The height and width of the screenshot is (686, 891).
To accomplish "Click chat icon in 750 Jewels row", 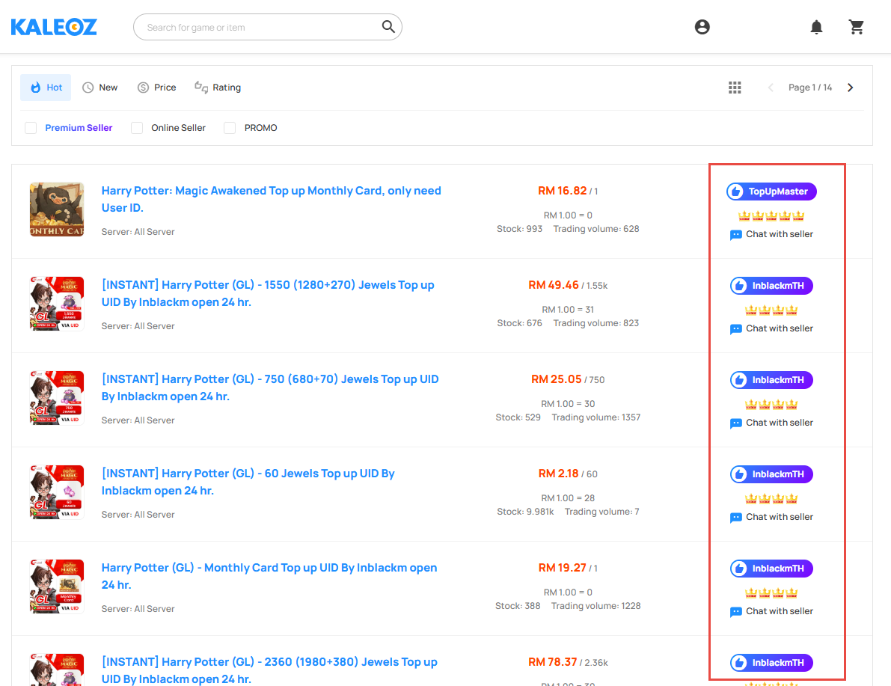I will [x=736, y=423].
